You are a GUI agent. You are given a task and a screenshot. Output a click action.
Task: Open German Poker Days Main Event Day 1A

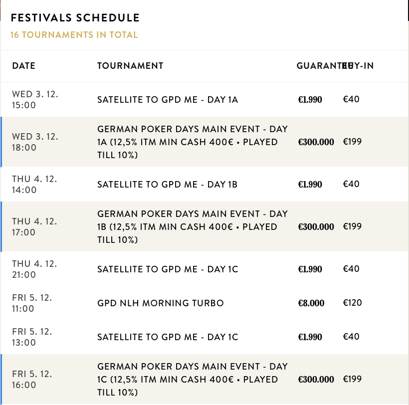click(193, 142)
